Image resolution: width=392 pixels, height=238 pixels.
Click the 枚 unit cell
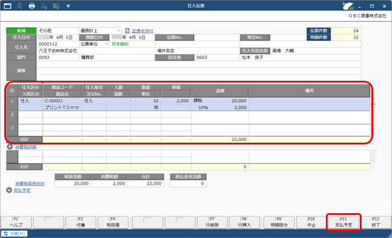146,107
